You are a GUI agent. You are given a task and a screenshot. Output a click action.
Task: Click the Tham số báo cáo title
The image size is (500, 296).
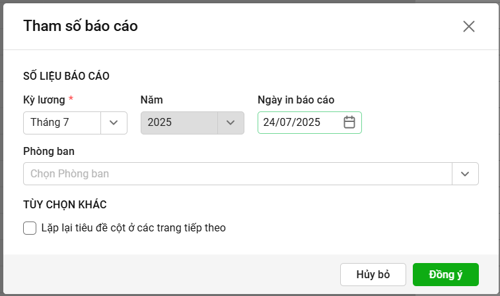tap(81, 26)
